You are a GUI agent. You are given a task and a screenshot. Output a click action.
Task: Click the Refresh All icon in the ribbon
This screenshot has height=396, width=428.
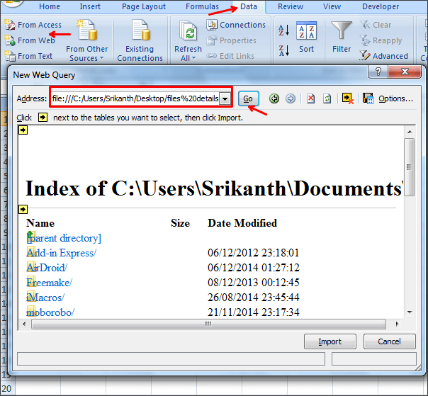(188, 32)
